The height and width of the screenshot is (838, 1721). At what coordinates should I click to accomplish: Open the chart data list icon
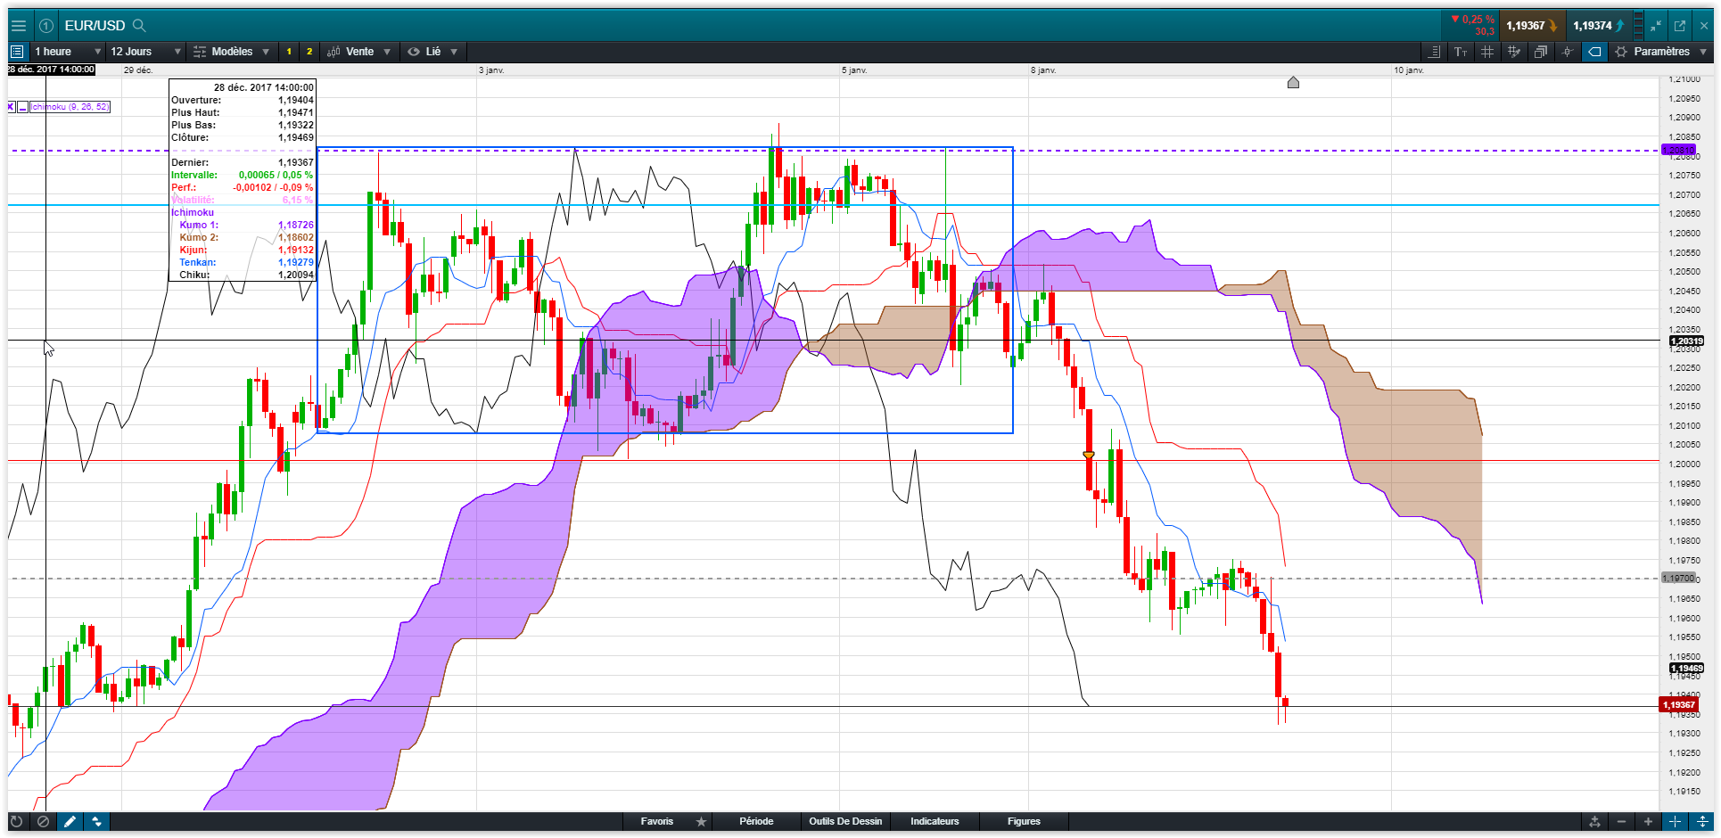click(x=17, y=52)
